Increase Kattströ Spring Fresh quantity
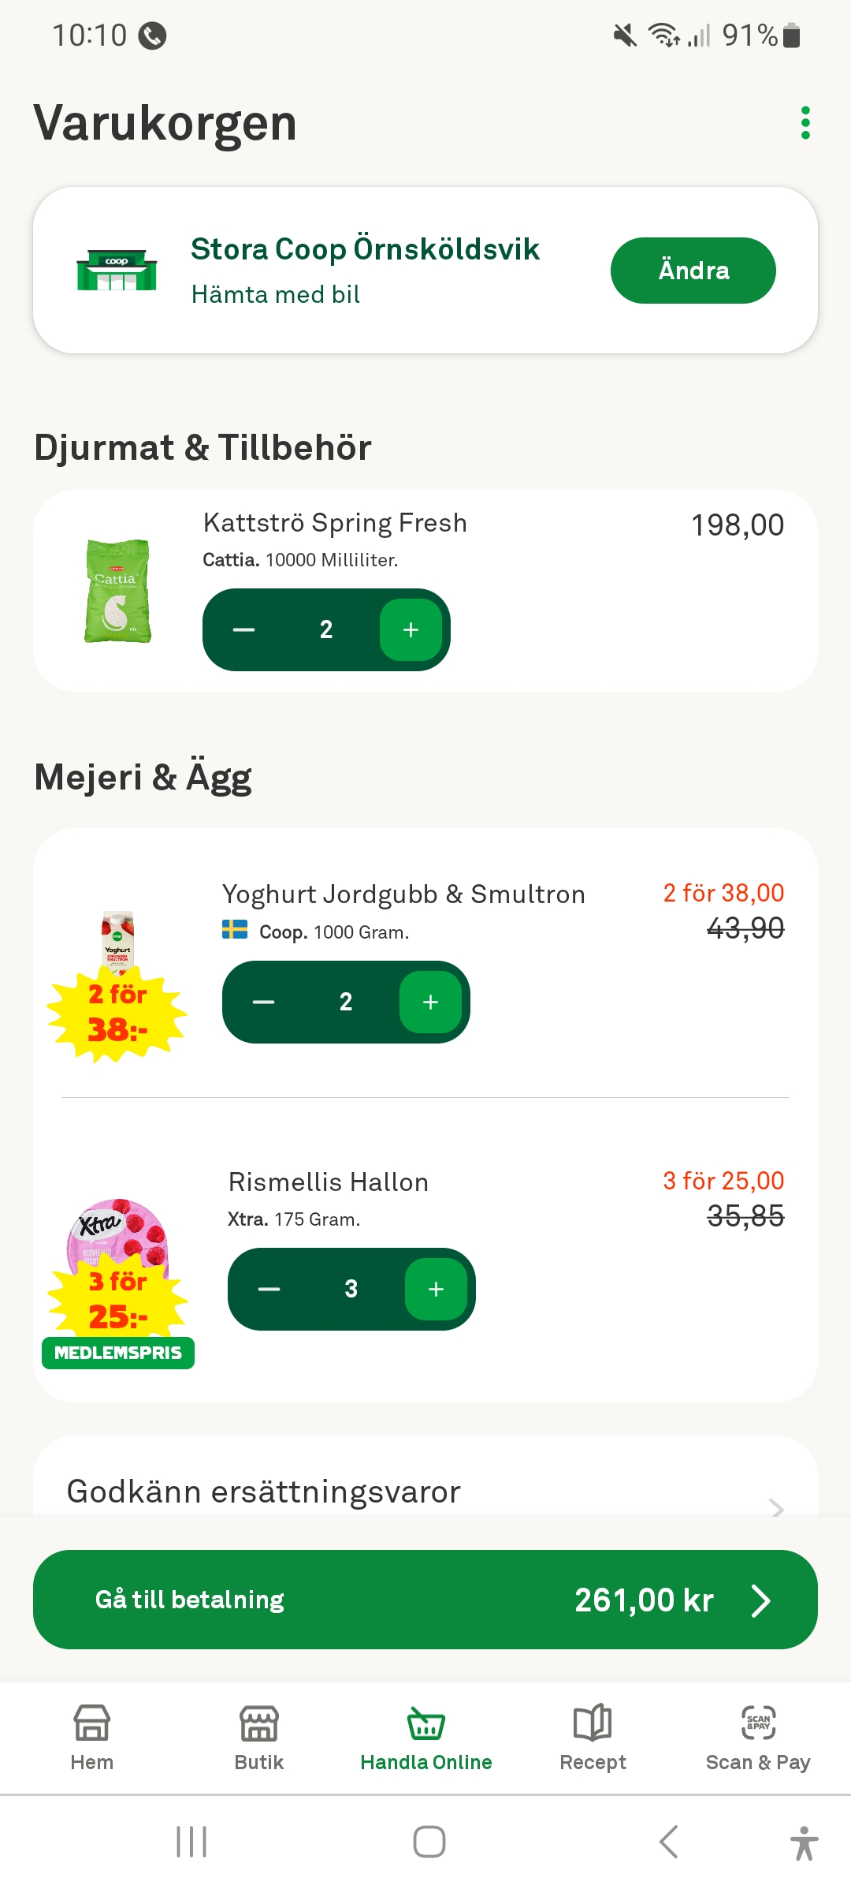This screenshot has width=851, height=1893. 411,630
